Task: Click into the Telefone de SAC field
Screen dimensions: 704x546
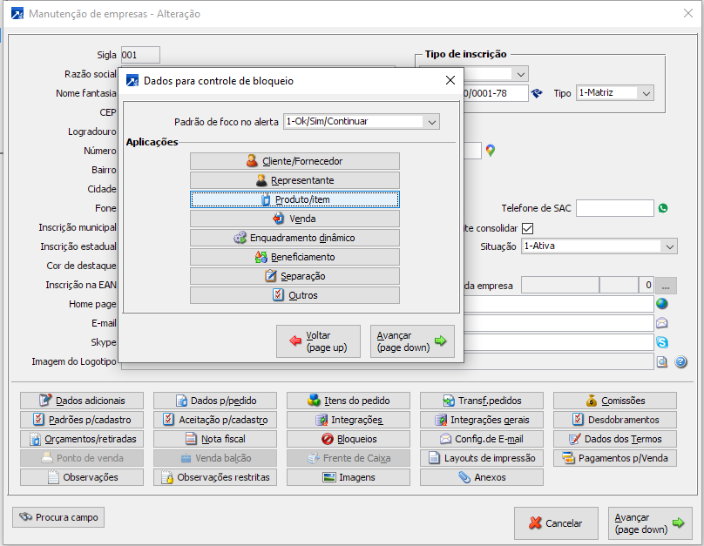Action: (x=614, y=208)
